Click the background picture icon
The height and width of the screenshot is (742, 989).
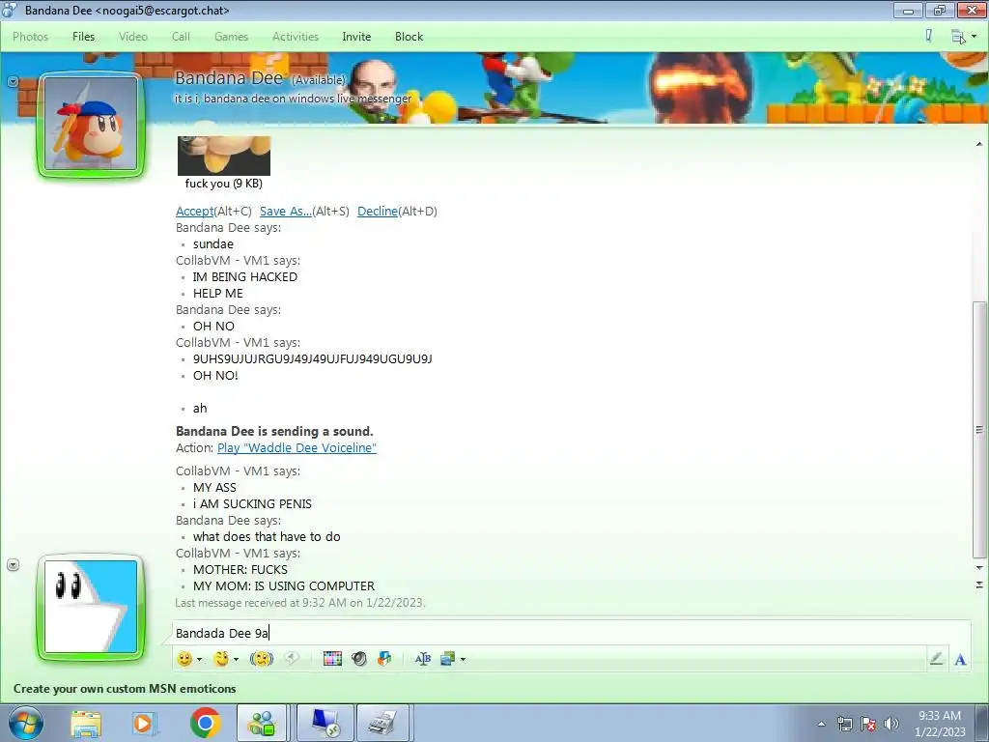coord(448,659)
